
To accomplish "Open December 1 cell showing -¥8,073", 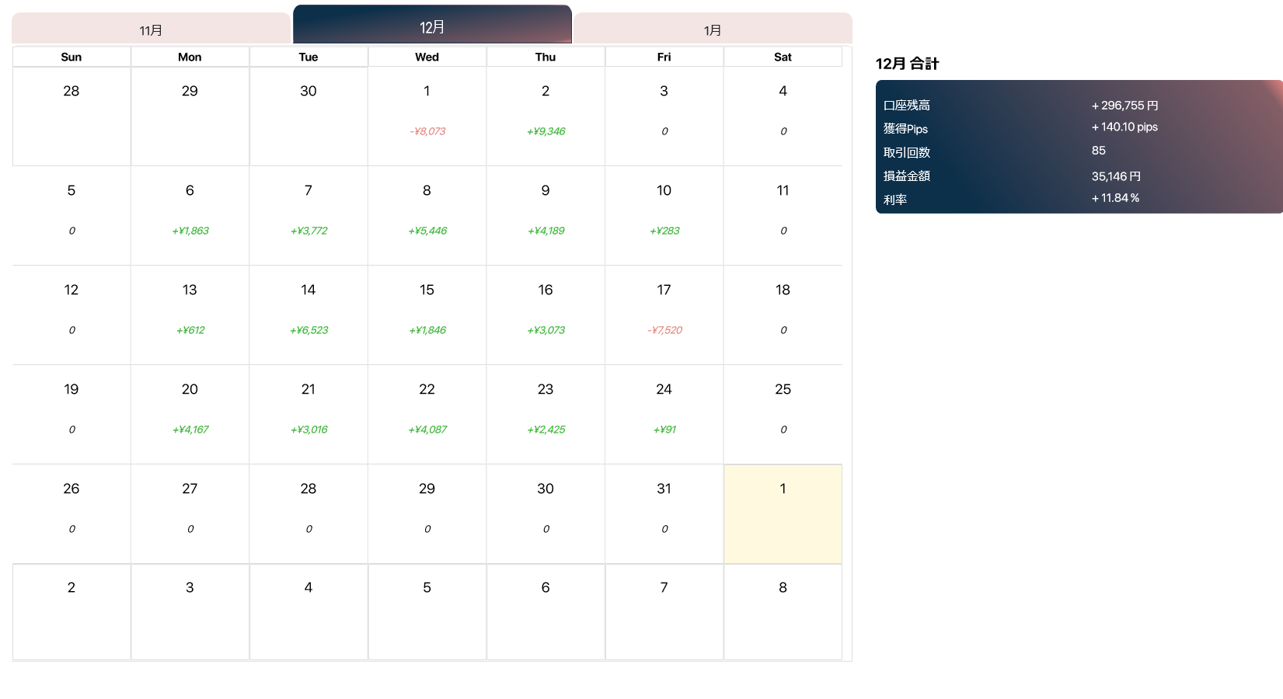I will coord(427,116).
